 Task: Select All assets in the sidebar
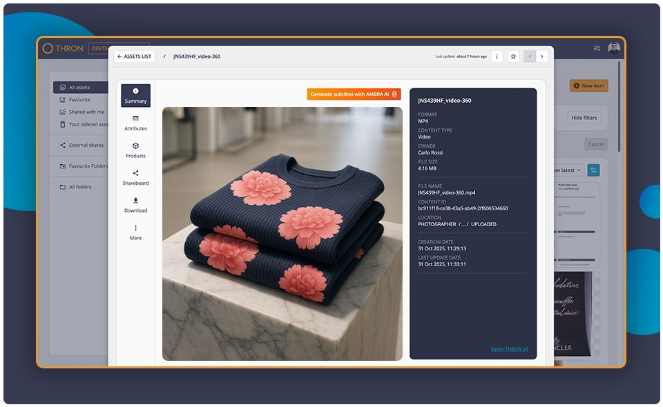(79, 88)
